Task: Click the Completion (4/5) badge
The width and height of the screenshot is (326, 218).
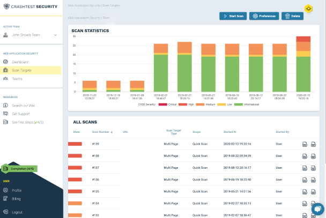Action: pos(19,169)
